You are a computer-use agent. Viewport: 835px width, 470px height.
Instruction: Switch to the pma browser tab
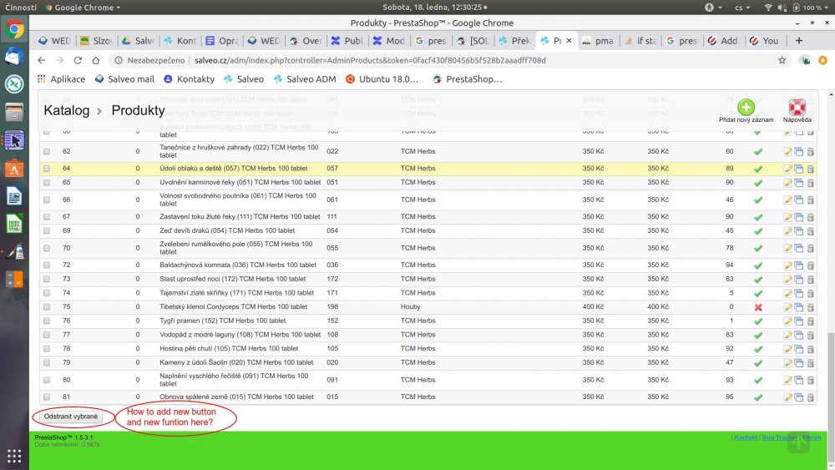point(598,40)
